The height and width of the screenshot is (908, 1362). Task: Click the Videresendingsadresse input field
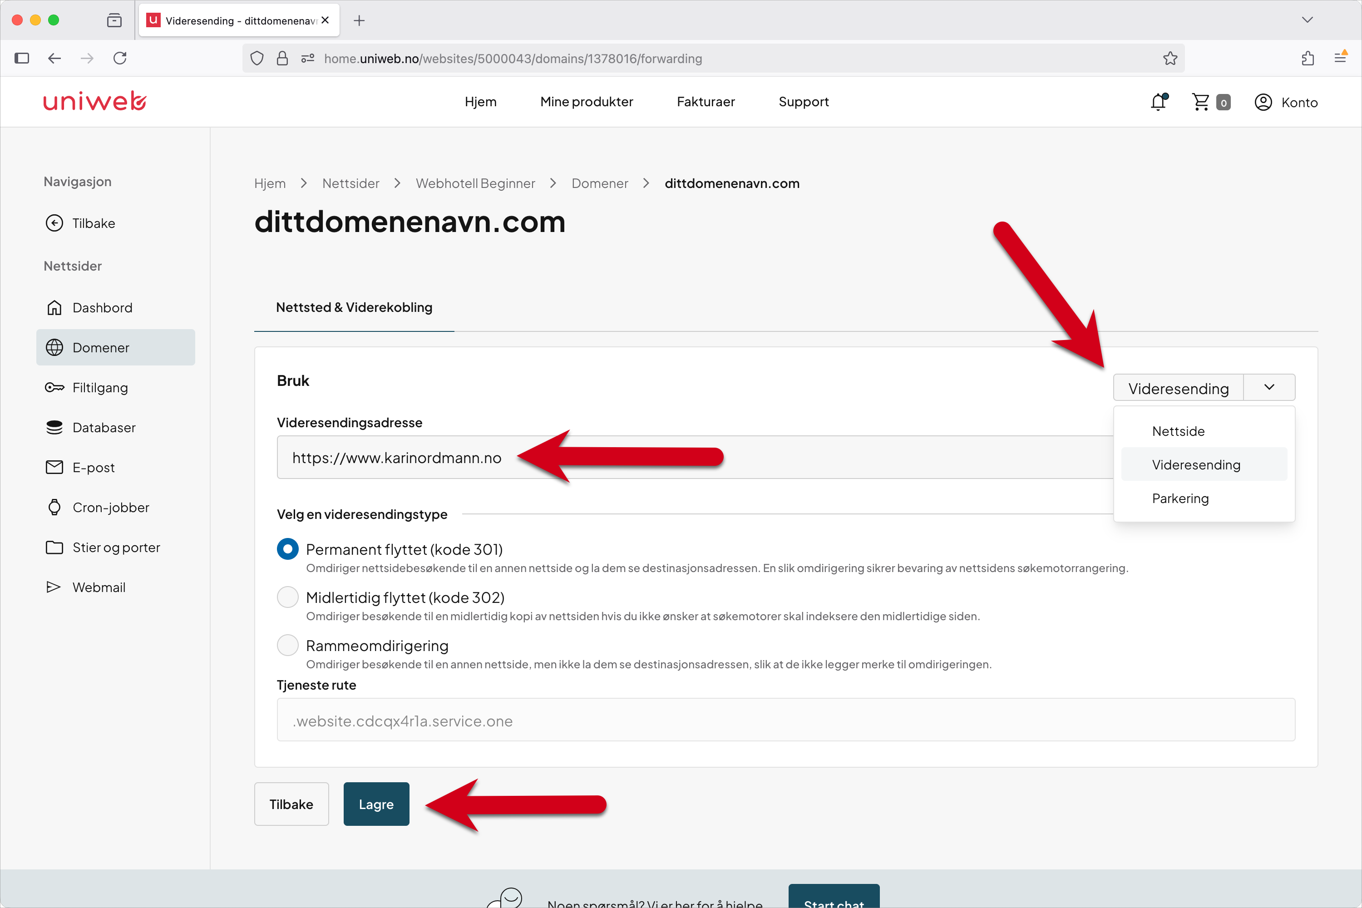(x=695, y=458)
